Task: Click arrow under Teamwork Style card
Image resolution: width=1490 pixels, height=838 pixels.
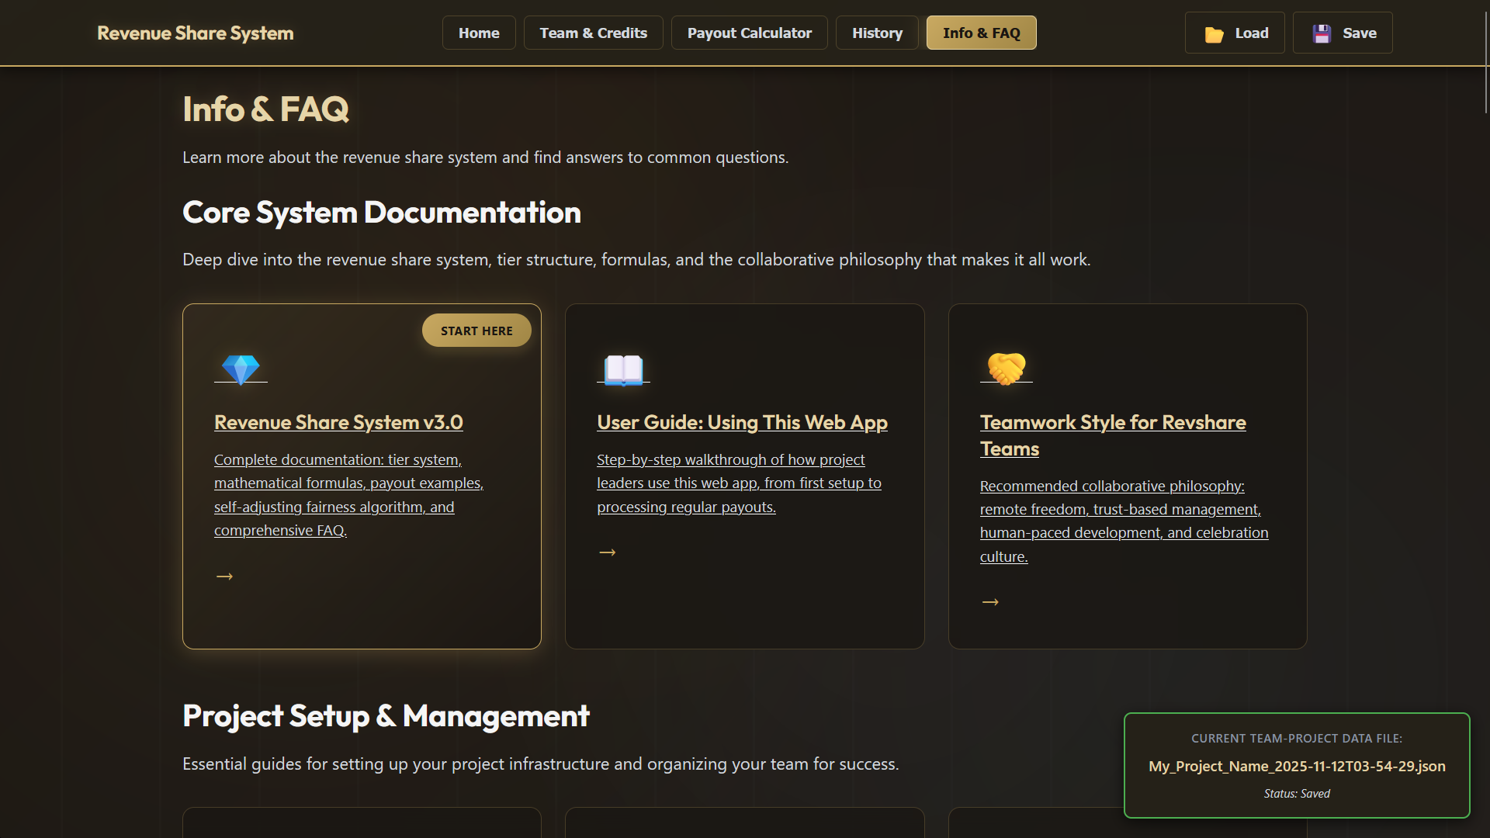Action: click(990, 602)
